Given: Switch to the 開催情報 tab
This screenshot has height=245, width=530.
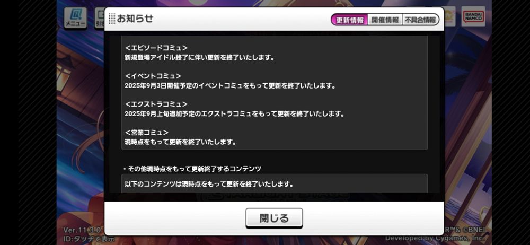Looking at the screenshot, I should click(x=385, y=20).
